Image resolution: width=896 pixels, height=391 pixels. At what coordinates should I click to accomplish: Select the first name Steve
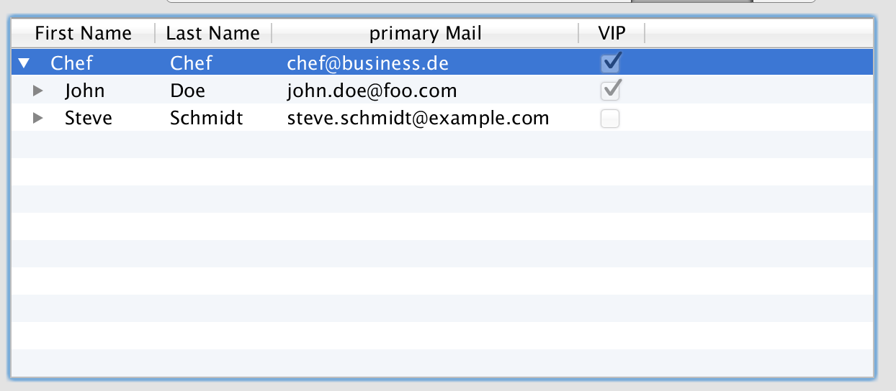point(88,119)
